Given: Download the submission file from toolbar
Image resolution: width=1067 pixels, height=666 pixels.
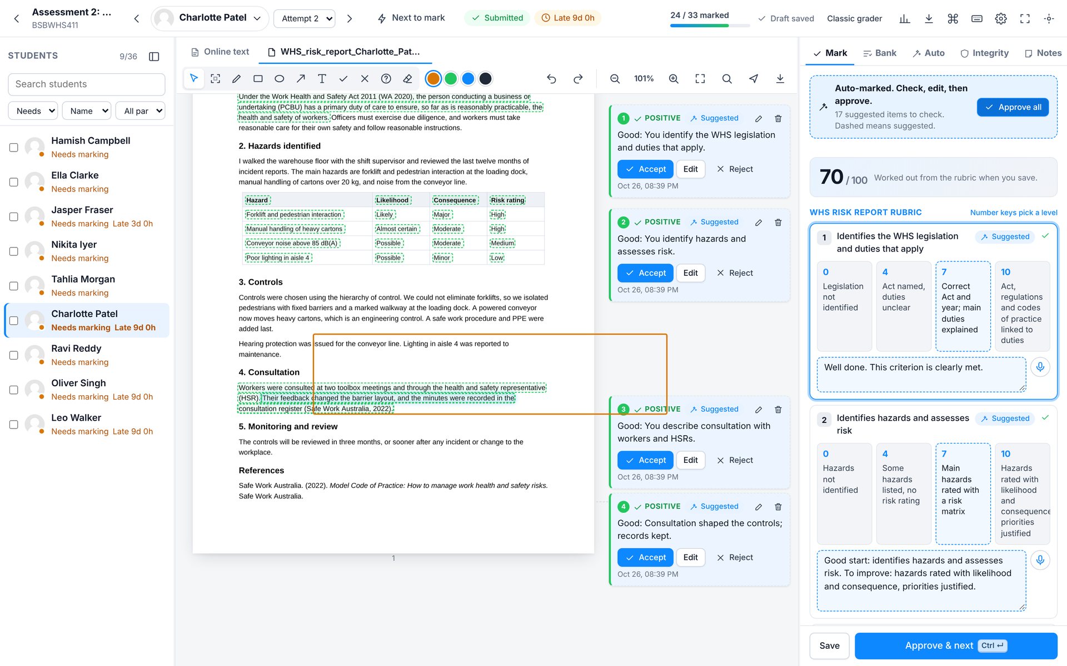Looking at the screenshot, I should 780,79.
